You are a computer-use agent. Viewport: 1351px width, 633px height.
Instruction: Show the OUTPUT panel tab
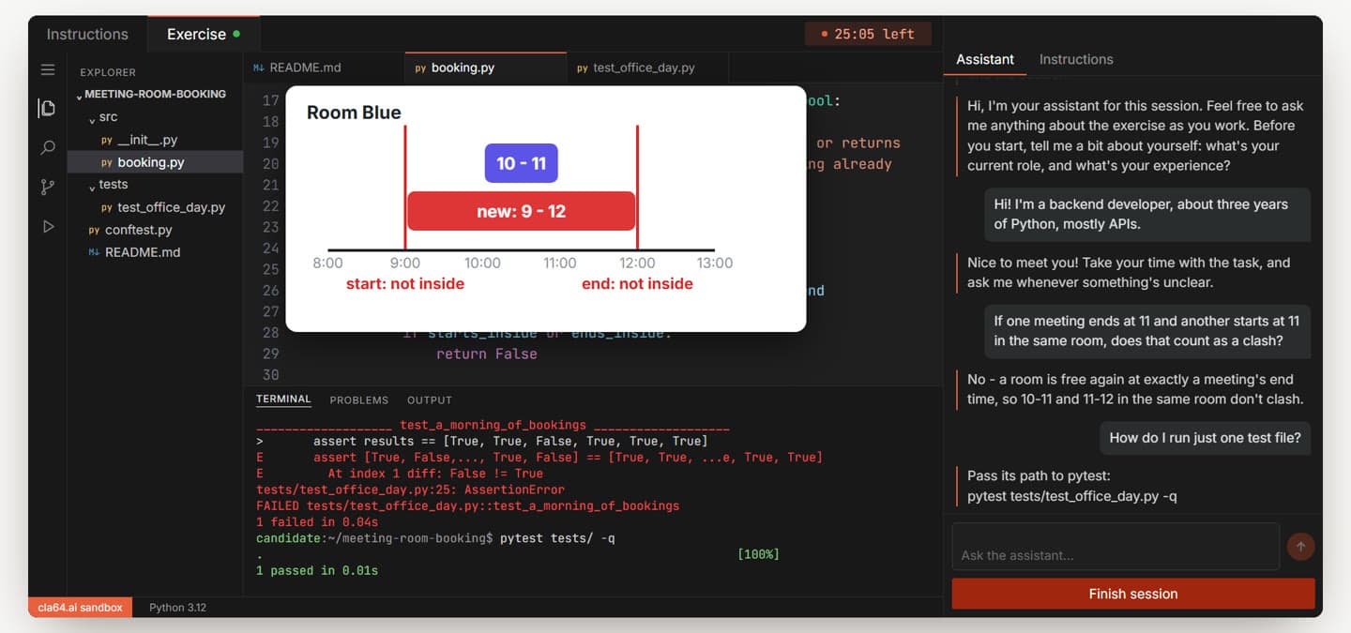tap(430, 400)
